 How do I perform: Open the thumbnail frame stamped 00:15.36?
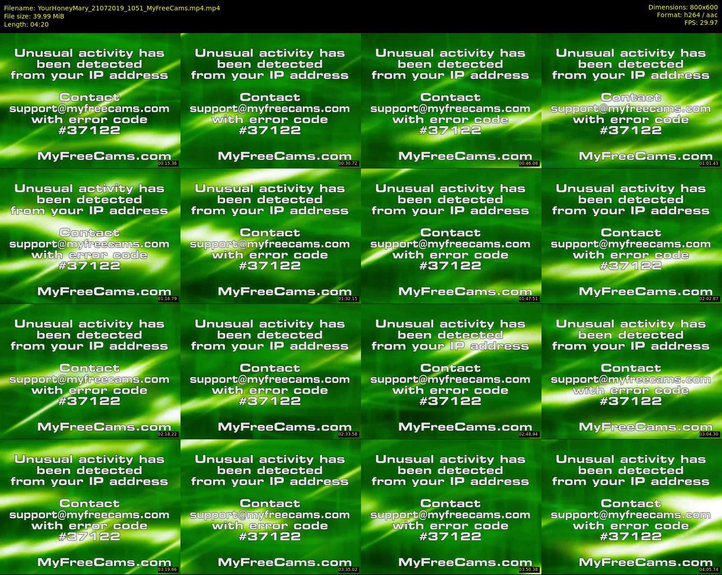coord(90,100)
